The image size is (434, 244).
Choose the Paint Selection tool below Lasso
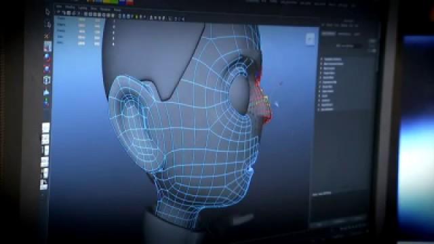(x=47, y=36)
